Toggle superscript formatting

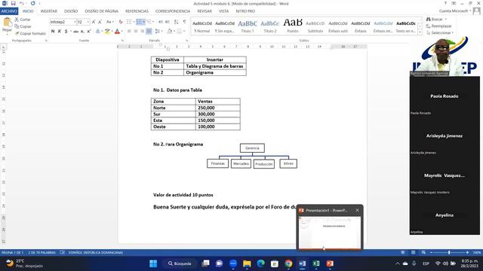tap(89, 32)
